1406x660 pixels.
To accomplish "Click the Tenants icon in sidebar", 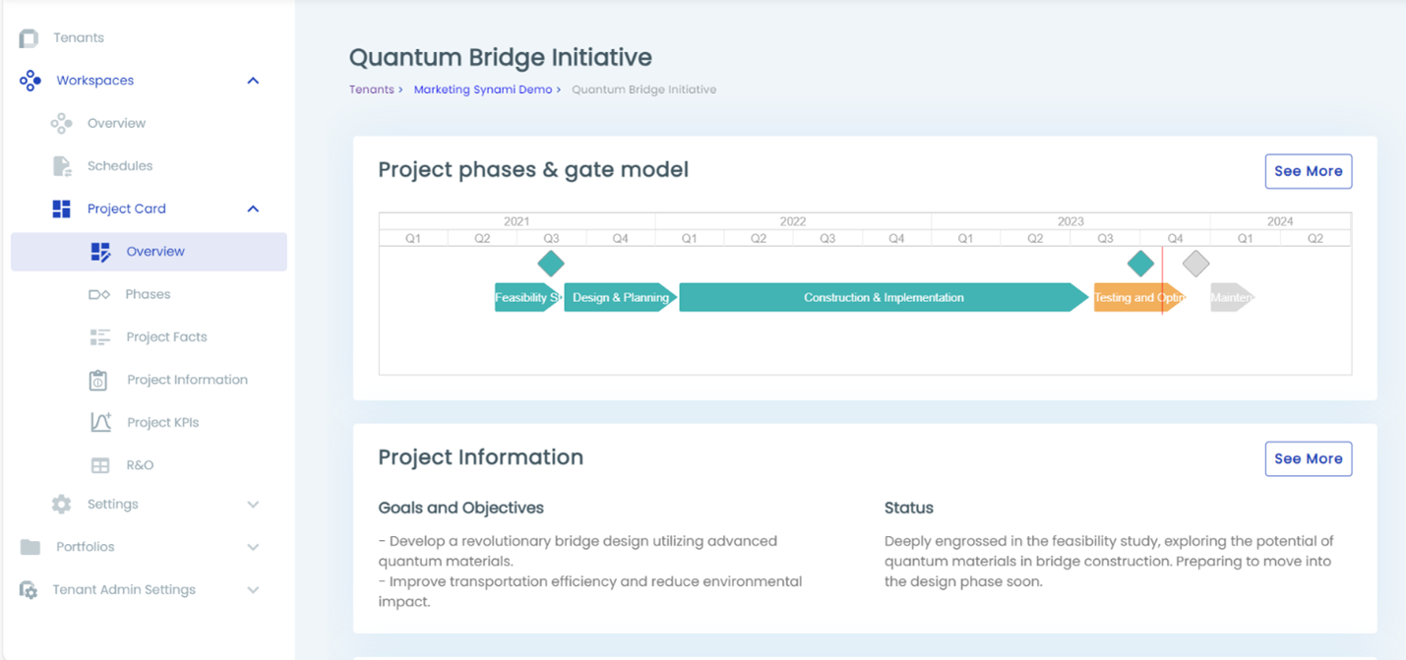I will click(x=29, y=38).
